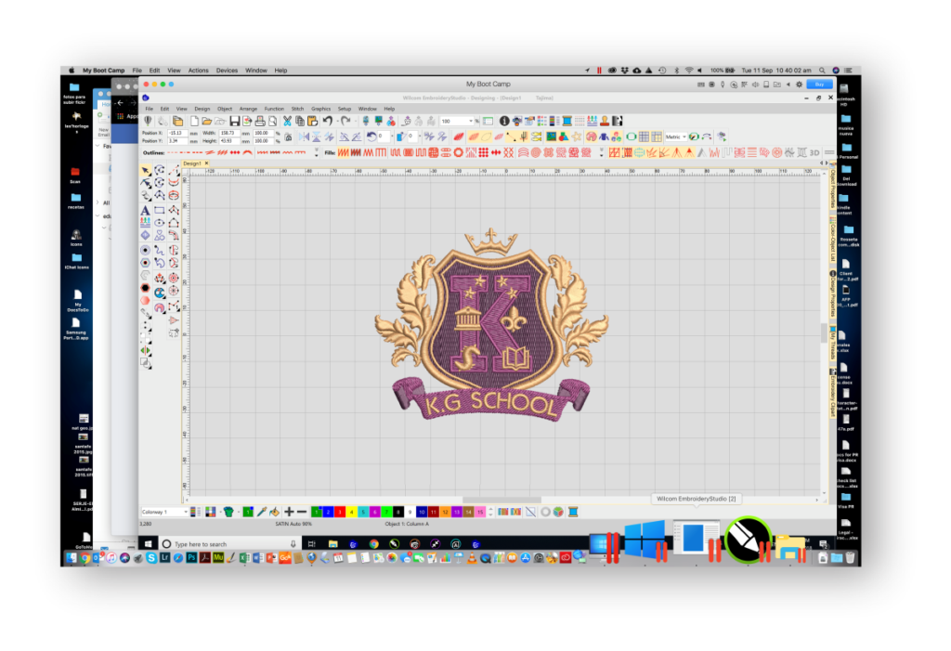Click the remove color minus button
The width and height of the screenshot is (951, 651).
click(x=302, y=512)
